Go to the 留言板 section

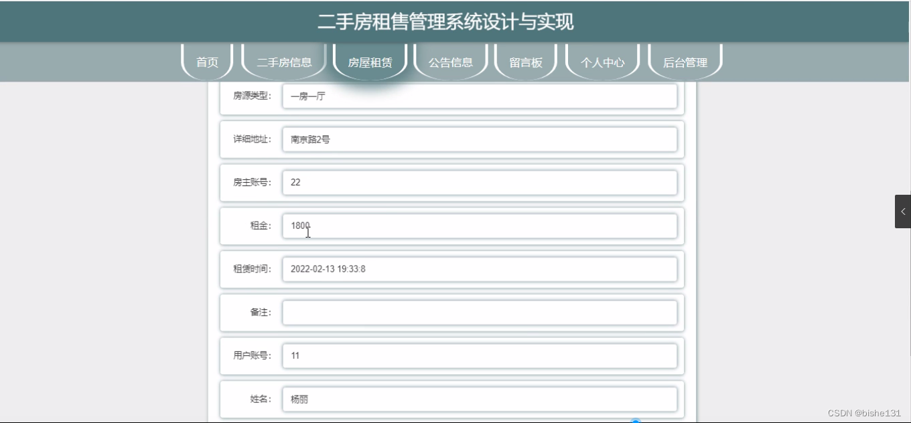(x=525, y=62)
